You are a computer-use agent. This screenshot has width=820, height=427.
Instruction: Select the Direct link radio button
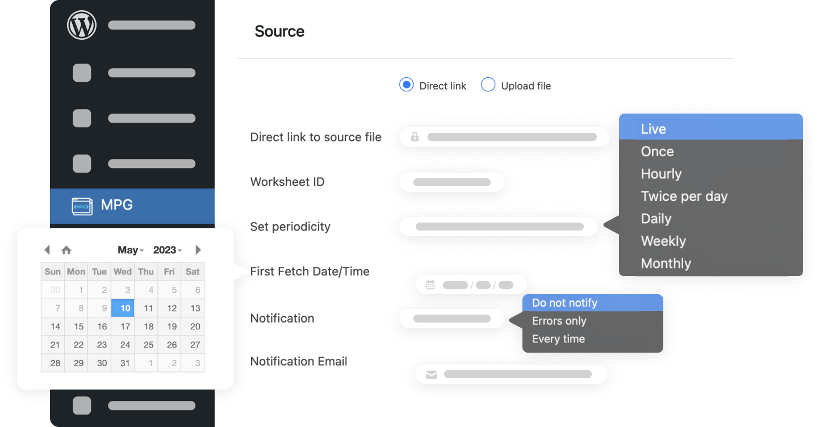(x=406, y=84)
